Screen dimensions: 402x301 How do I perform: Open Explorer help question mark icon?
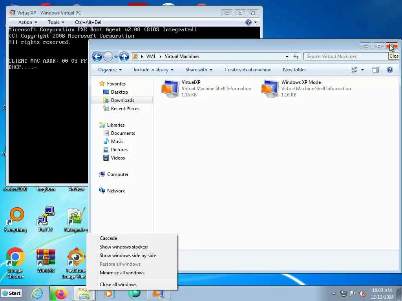390,70
